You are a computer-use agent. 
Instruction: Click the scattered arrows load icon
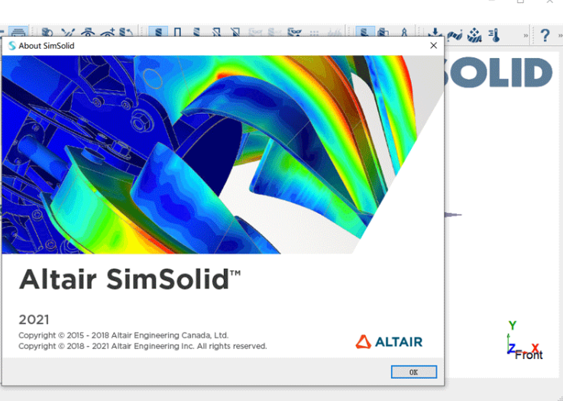pos(474,35)
